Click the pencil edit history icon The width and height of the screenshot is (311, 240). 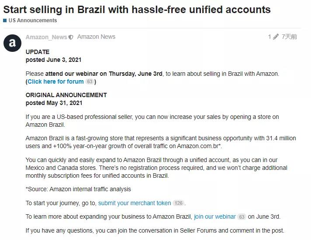click(276, 37)
